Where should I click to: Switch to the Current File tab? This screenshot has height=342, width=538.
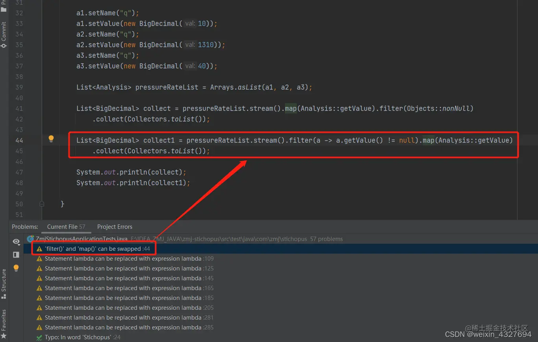coord(66,226)
